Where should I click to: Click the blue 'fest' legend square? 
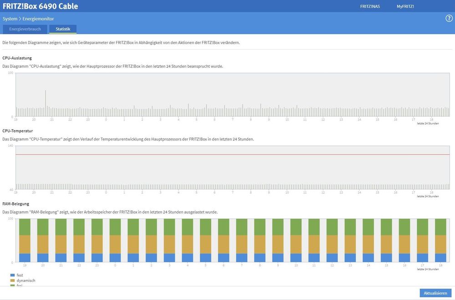pyautogui.click(x=12, y=275)
